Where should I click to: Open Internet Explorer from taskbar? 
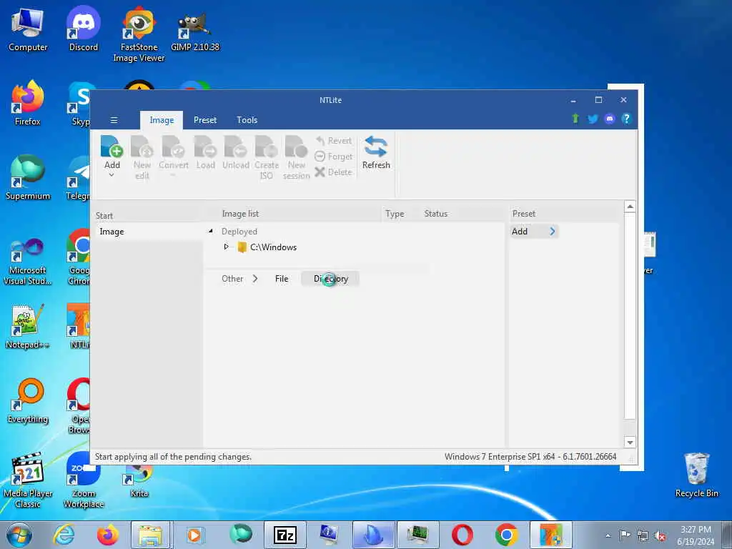point(64,535)
